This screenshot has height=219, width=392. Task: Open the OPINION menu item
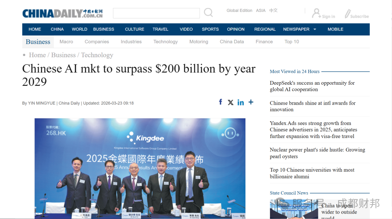click(x=236, y=29)
